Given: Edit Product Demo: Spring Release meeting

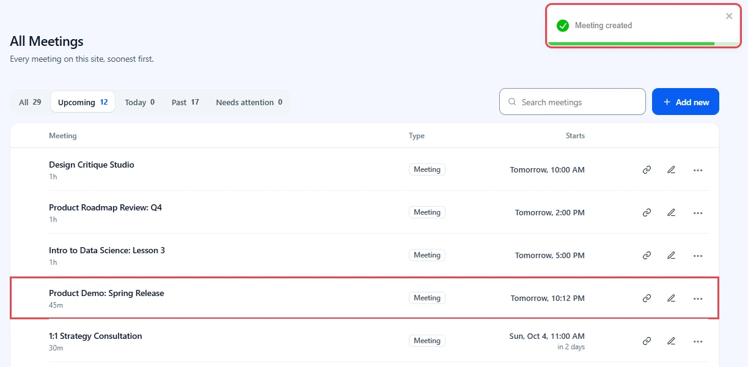Looking at the screenshot, I should [671, 298].
